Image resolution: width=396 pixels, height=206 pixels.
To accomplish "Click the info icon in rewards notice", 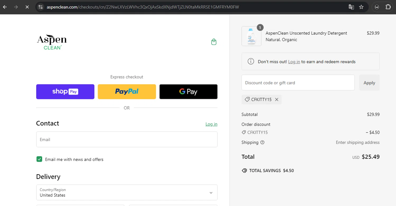I will tap(251, 61).
